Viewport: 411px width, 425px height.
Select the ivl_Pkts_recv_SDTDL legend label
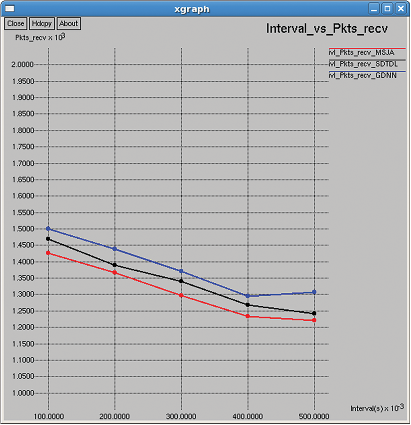pyautogui.click(x=363, y=64)
